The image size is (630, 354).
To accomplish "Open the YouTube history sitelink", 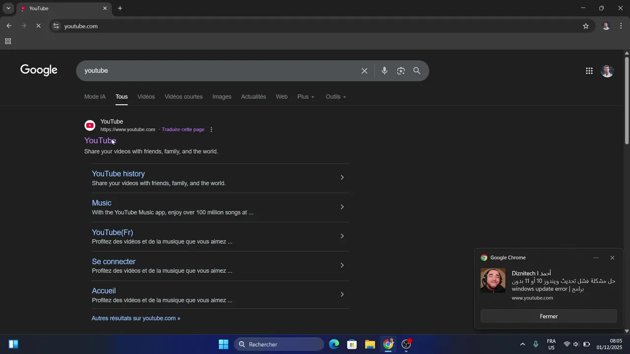I will 118,174.
